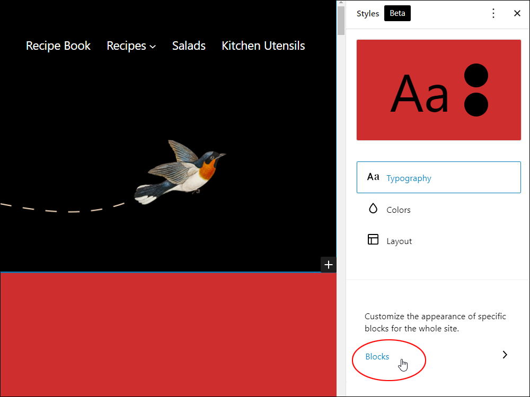Open the Layout settings

pos(438,240)
